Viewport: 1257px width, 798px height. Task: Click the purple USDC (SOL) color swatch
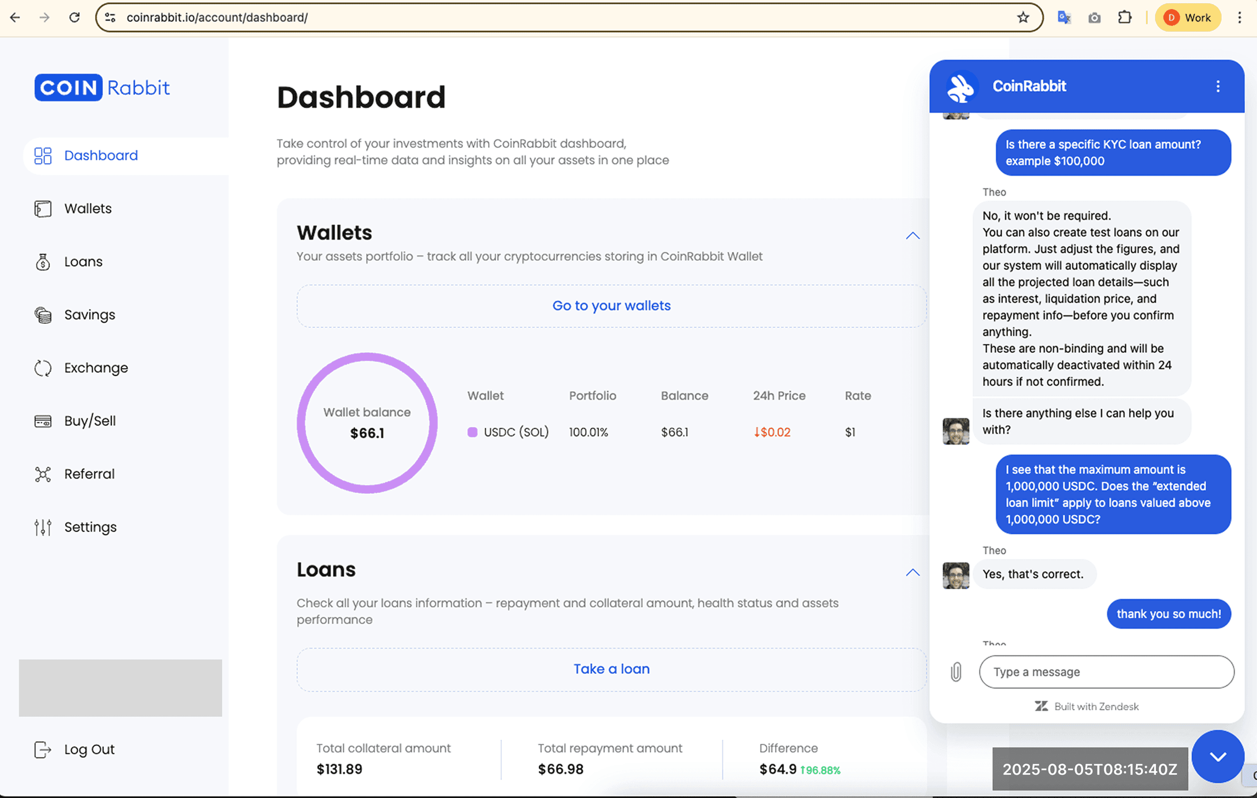pyautogui.click(x=472, y=432)
